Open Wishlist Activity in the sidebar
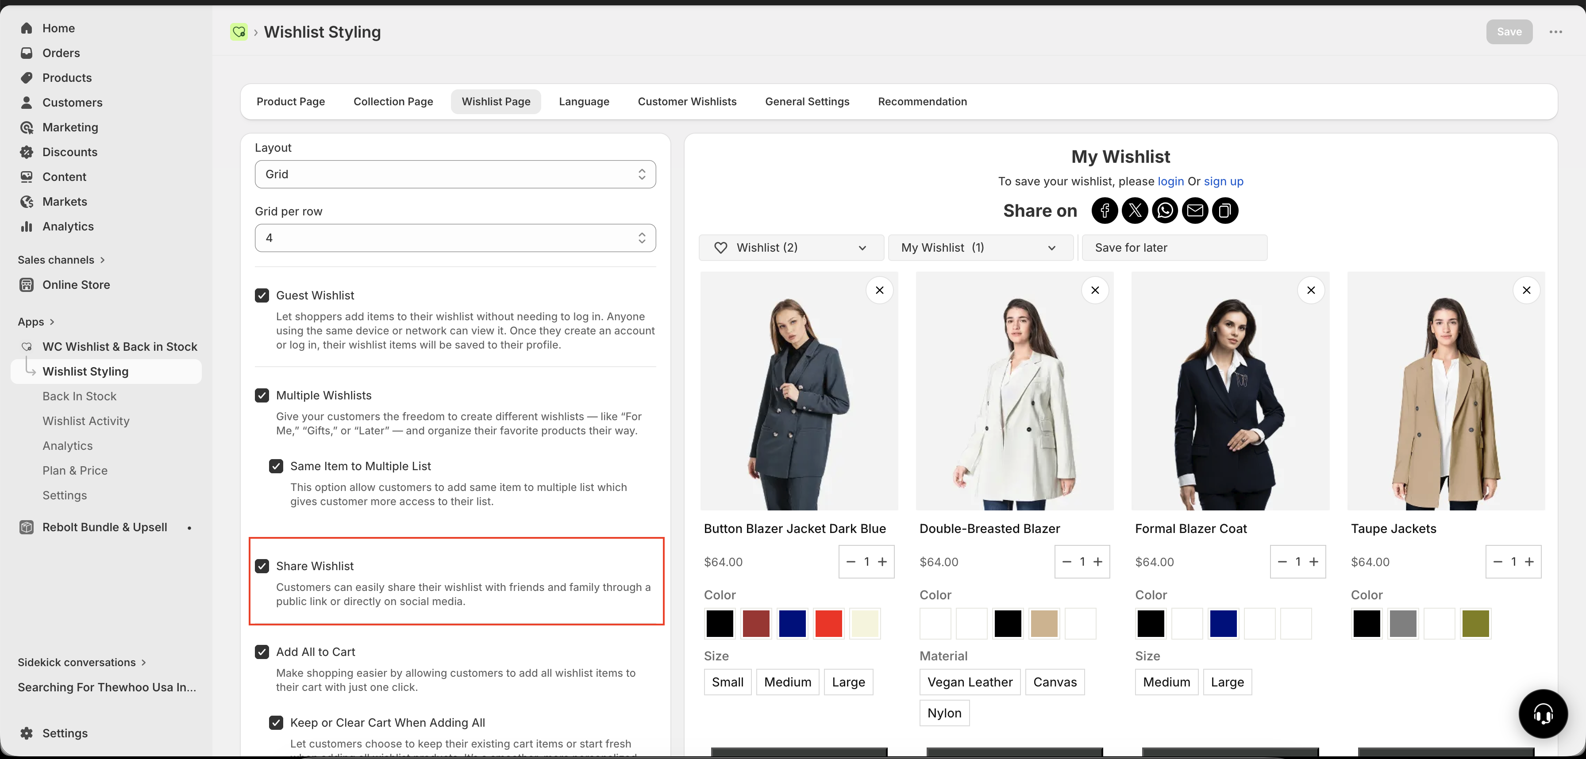 86,421
